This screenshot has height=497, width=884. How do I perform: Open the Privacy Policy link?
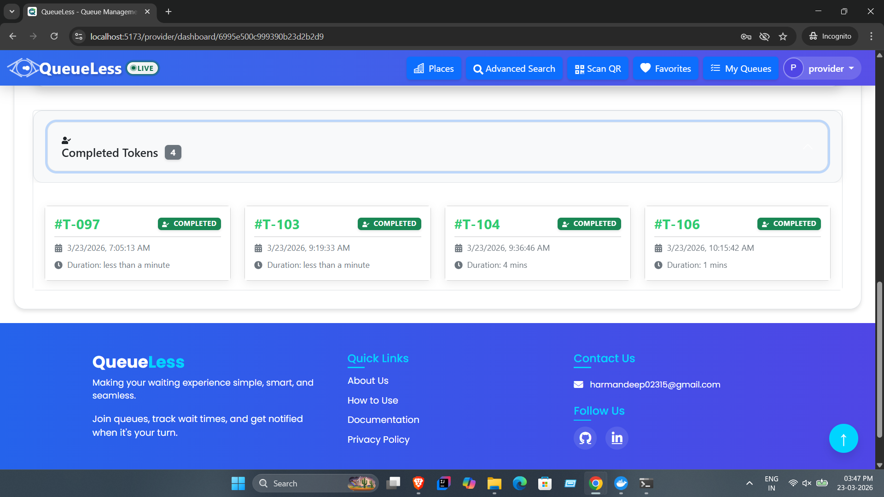click(378, 439)
